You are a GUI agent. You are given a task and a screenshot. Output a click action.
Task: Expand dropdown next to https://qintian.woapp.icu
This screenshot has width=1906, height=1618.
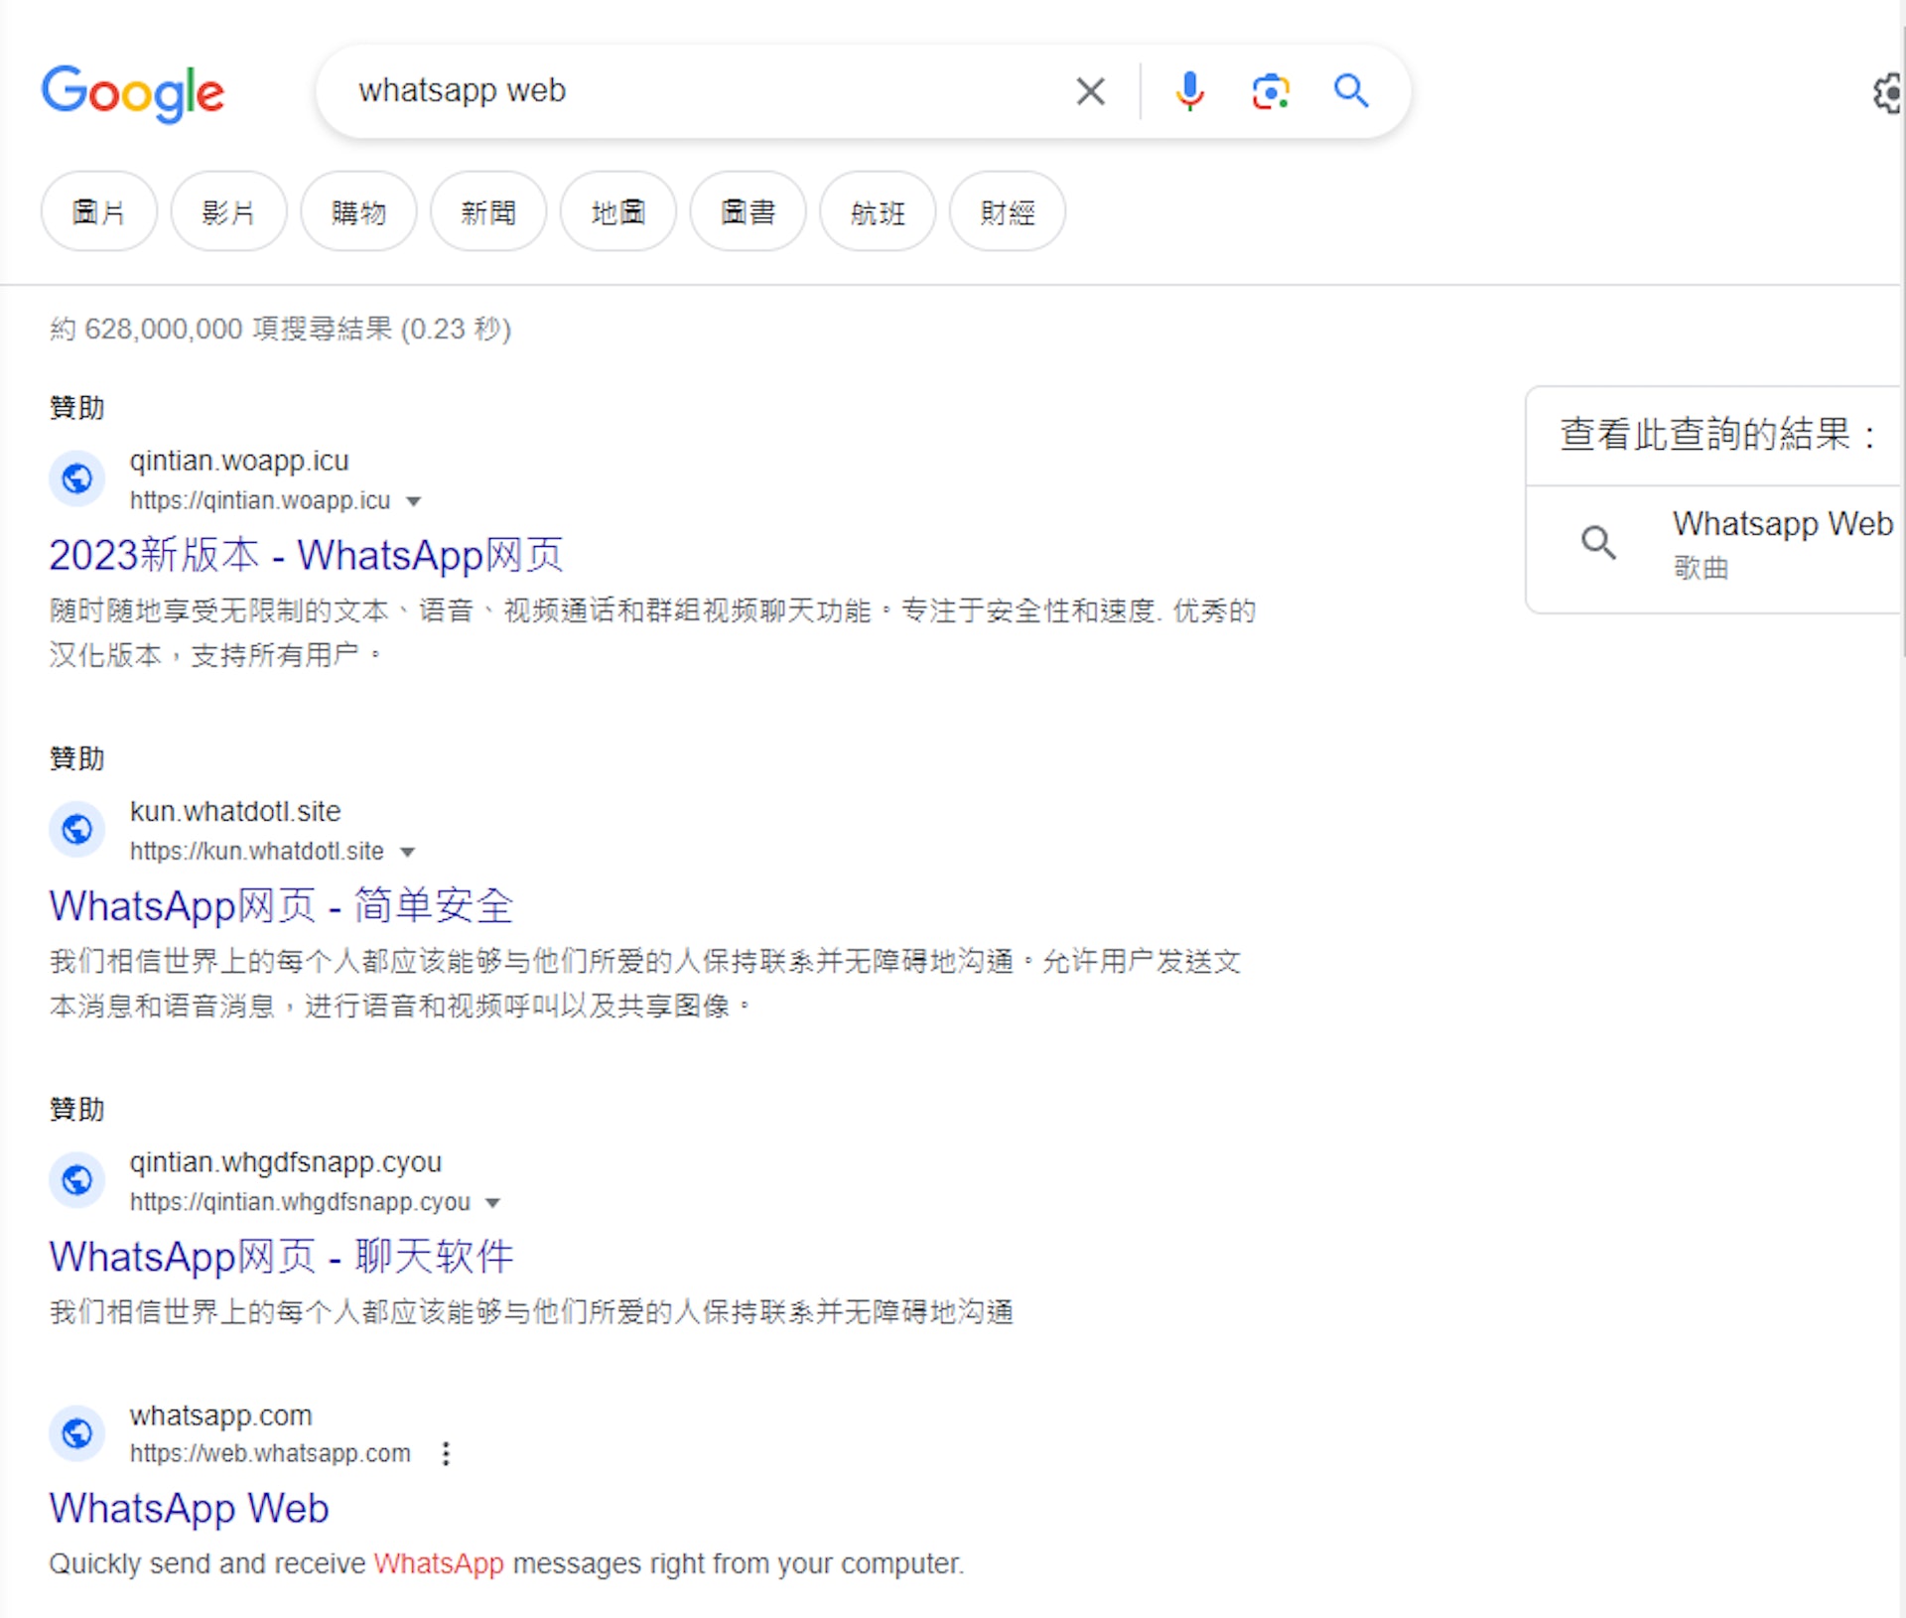(414, 502)
